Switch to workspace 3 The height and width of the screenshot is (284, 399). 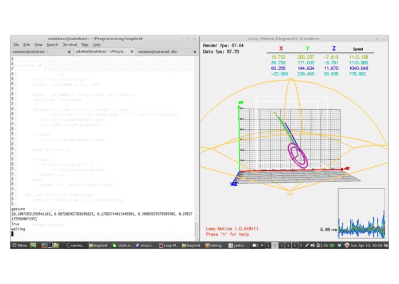[x=281, y=245]
